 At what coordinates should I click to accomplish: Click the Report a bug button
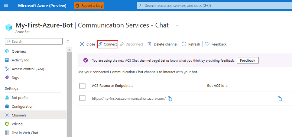(x=89, y=5)
